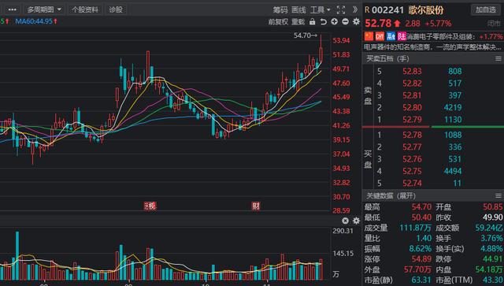This screenshot has height=286, width=504.
Task: Click the R margin-trading badge
Action: pyautogui.click(x=367, y=10)
